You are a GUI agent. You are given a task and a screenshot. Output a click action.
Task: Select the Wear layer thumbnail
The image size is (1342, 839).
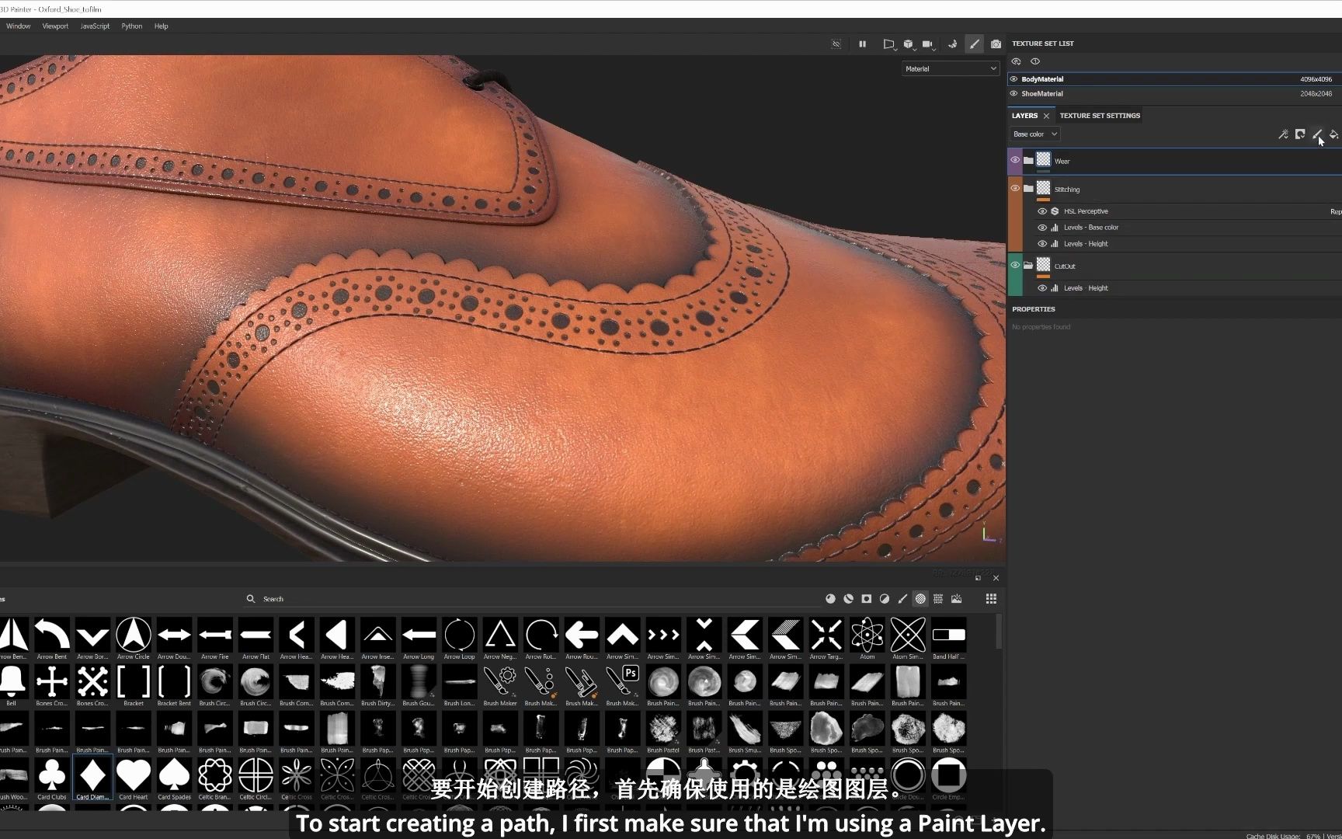[x=1044, y=160]
